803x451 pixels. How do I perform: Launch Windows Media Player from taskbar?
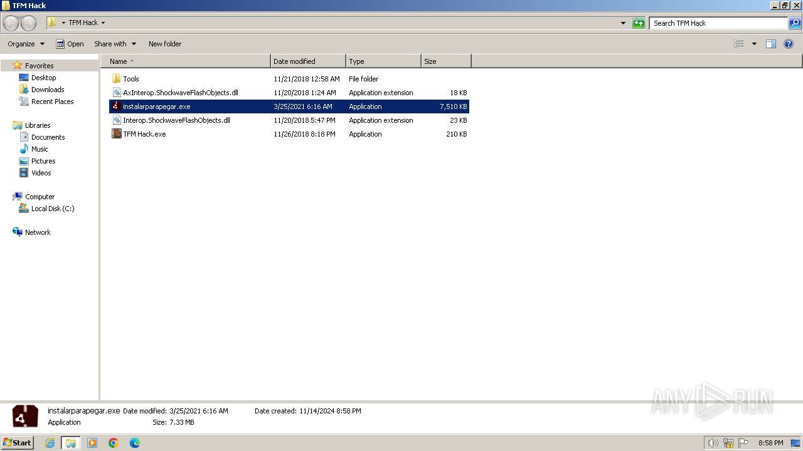[x=92, y=443]
